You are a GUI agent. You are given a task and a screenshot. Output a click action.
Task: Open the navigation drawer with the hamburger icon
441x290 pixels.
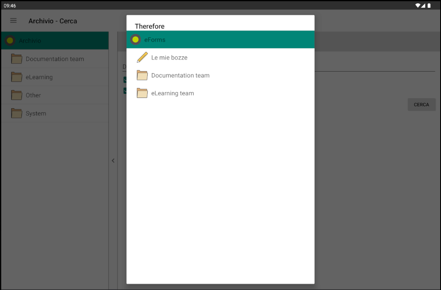pyautogui.click(x=13, y=21)
